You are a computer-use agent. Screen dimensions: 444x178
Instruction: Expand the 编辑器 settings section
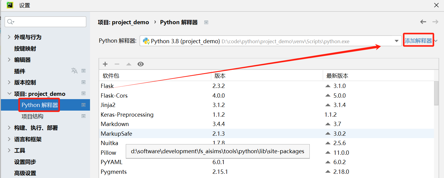[9, 60]
